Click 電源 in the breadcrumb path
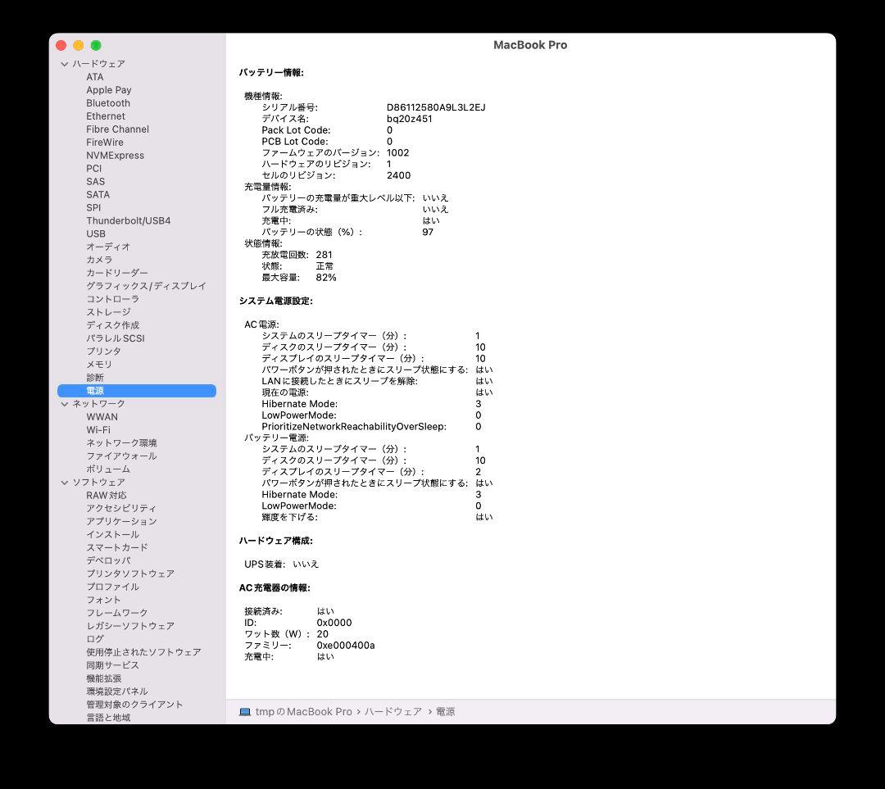 446,711
